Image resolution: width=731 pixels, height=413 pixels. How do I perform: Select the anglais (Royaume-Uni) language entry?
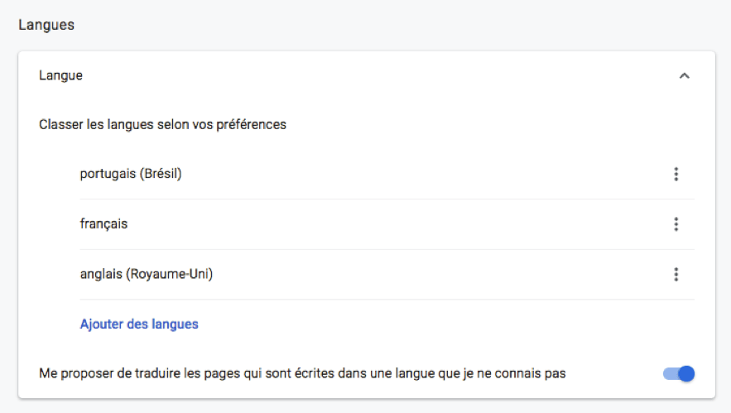click(x=146, y=274)
